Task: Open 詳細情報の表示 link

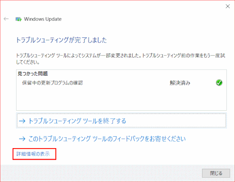Action: pos(33,154)
